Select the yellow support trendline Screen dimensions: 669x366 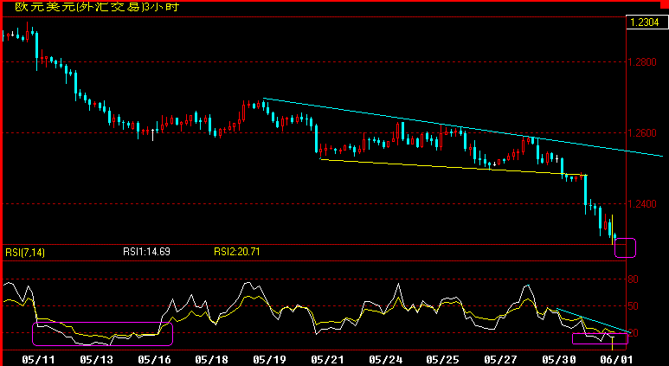click(454, 167)
